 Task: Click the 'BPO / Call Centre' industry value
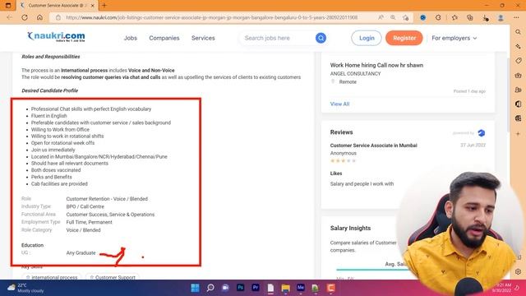click(85, 206)
